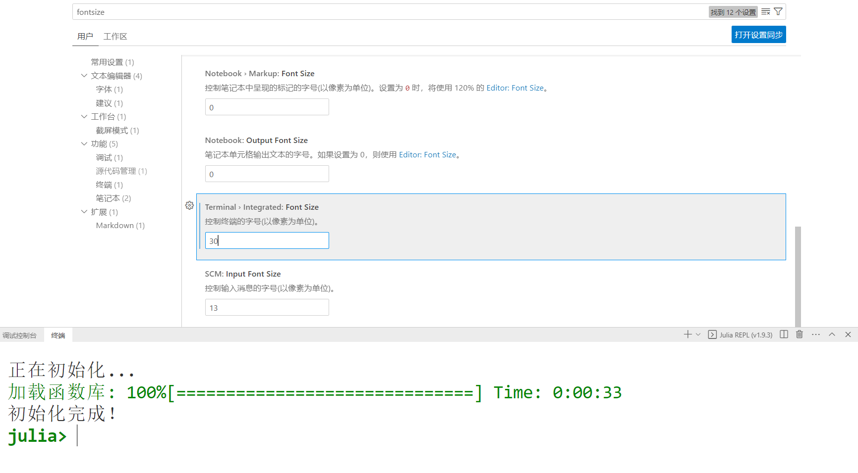
Task: Select 截屏模式 (1) in the tree
Action: [117, 131]
